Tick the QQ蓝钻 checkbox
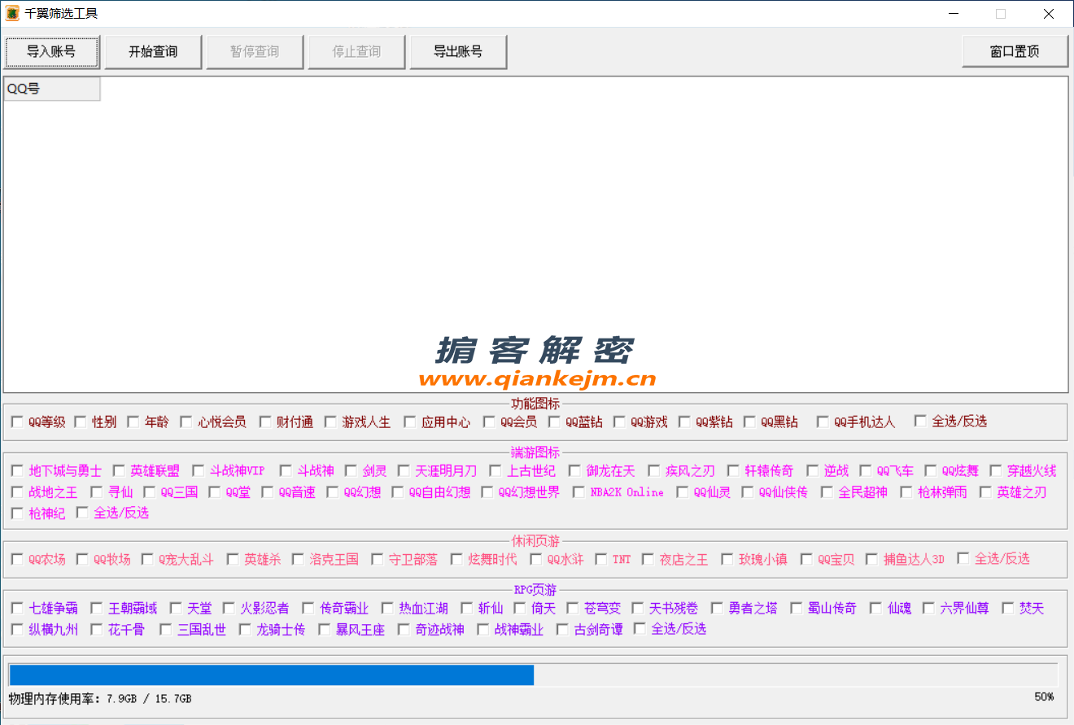This screenshot has height=725, width=1074. pos(554,421)
